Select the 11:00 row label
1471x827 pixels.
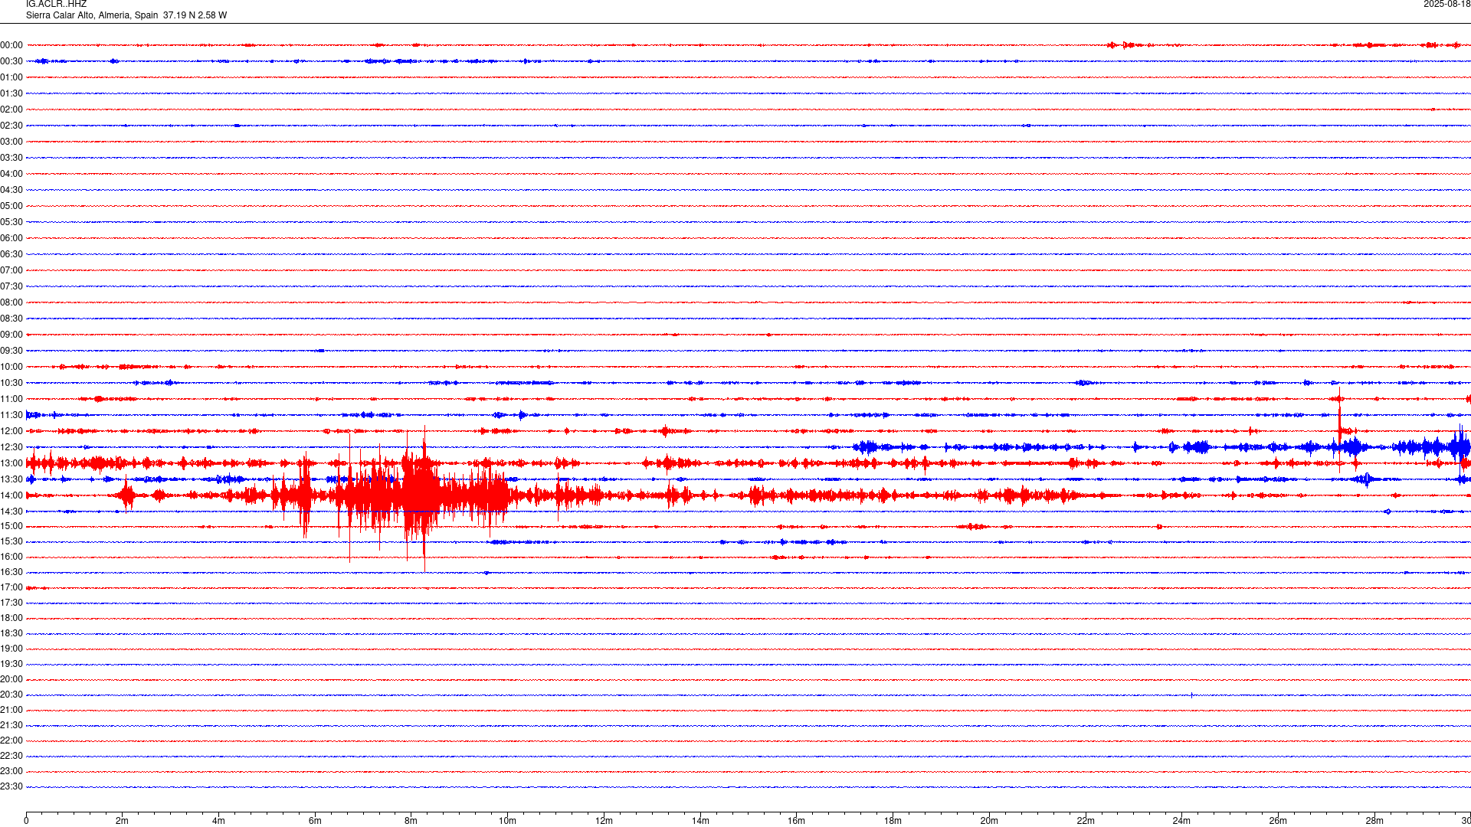point(11,399)
